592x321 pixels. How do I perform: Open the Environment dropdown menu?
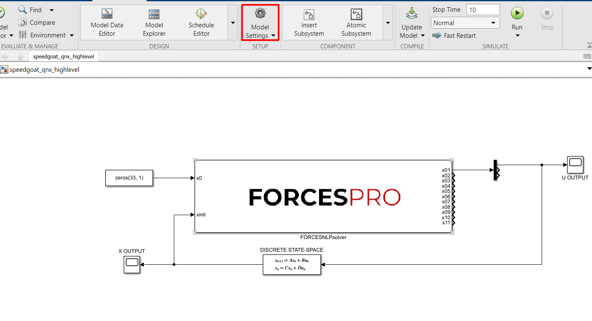pos(47,35)
